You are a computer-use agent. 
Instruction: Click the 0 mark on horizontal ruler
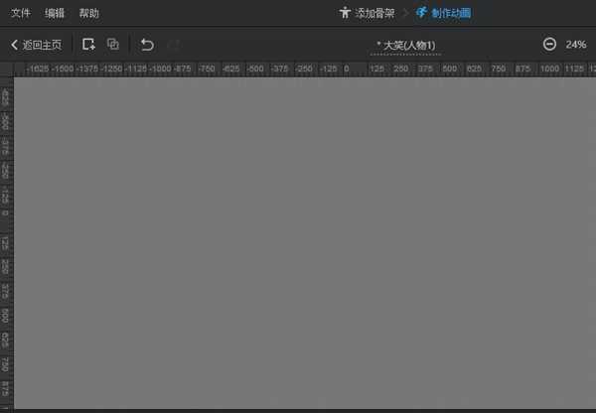[347, 69]
